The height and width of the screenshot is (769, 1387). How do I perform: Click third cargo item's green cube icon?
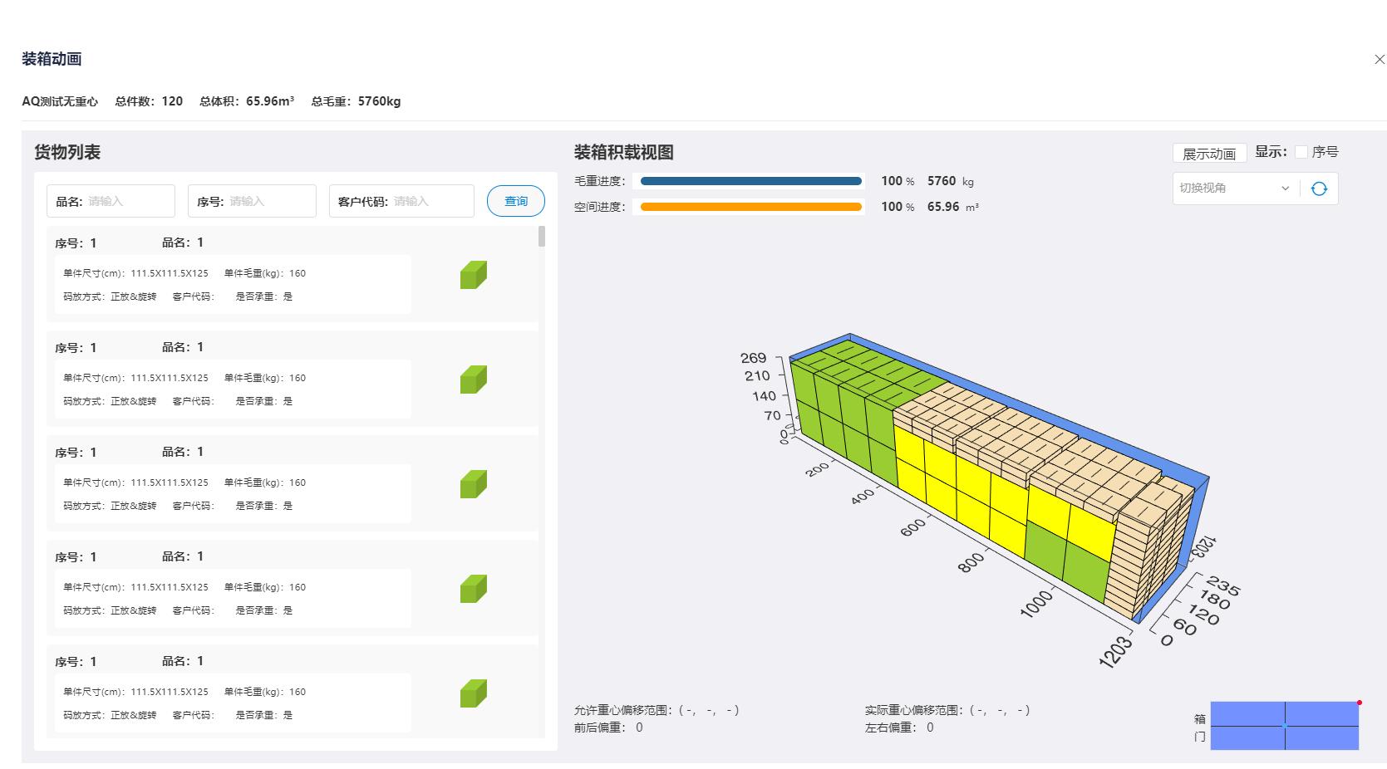click(473, 484)
